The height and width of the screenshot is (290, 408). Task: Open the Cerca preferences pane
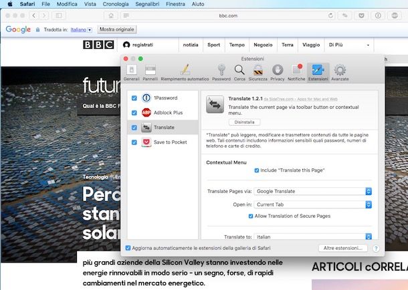tap(239, 73)
